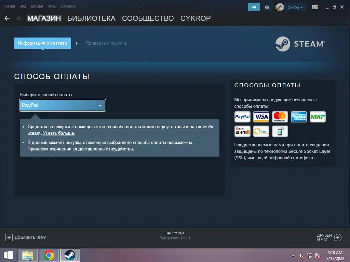This screenshot has height=262, width=350.
Task: Click the СПОСОБЫ ОПЛАТЫ sidebar heading
Action: 267,85
